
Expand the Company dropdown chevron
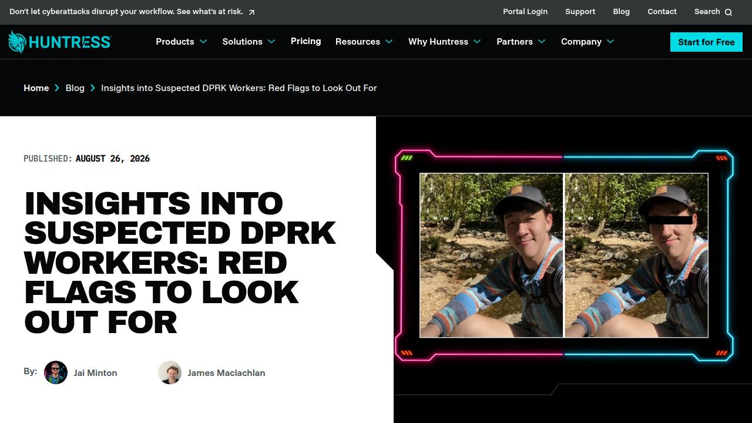point(610,42)
